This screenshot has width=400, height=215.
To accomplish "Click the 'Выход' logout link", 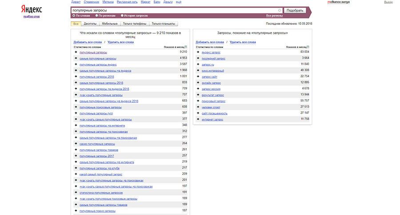I will tap(388, 2).
